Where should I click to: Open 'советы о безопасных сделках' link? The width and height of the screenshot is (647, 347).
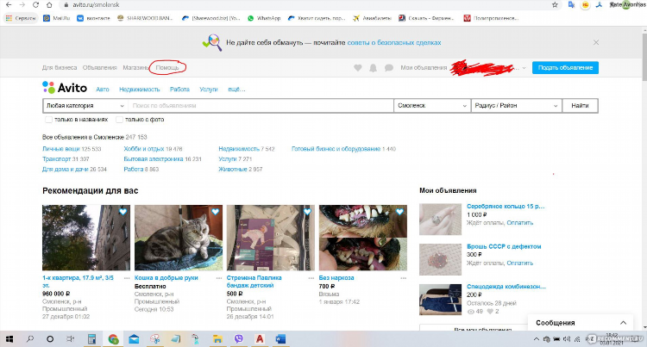[394, 42]
